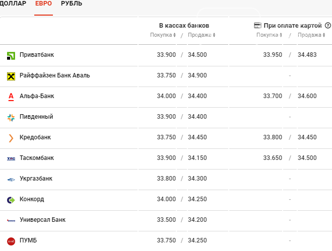Open the Приватбанк bank link
Image resolution: width=332 pixels, height=251 pixels.
tap(37, 54)
